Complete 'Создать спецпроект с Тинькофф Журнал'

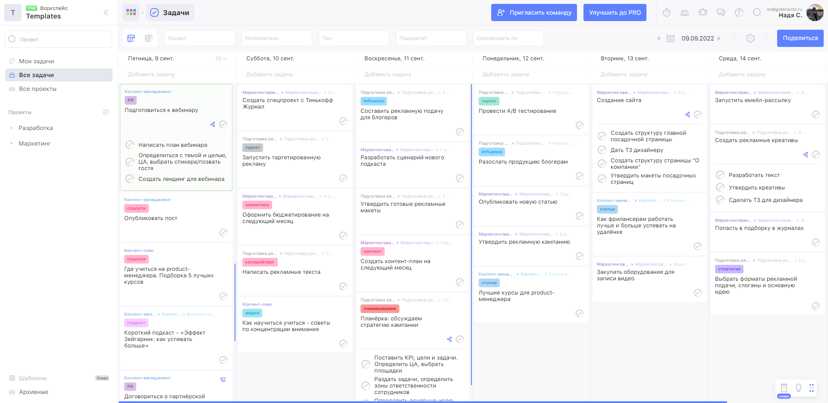pyautogui.click(x=343, y=121)
